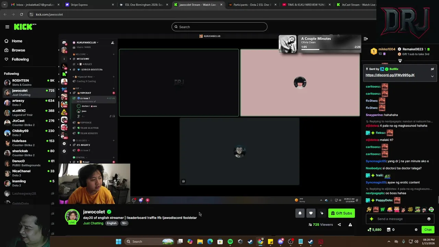Open Task View from the taskbar
Viewport: 439px width, 247px height.
180,242
